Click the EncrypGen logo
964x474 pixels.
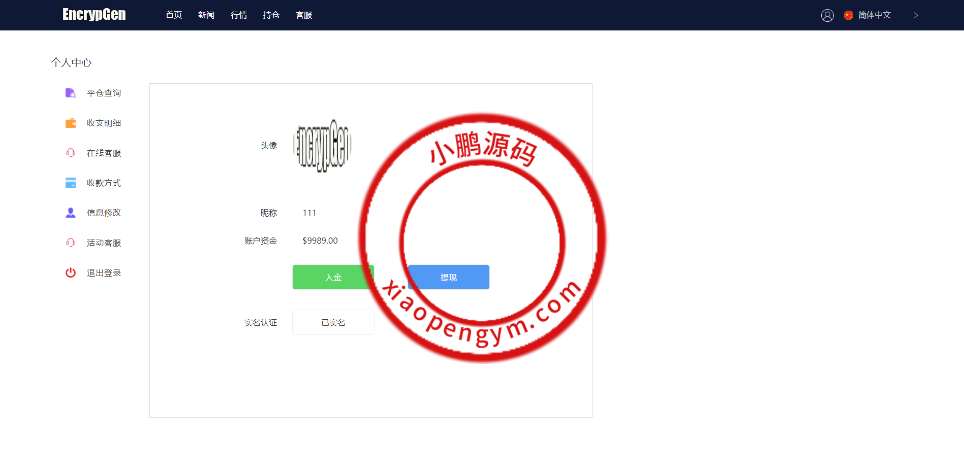94,15
